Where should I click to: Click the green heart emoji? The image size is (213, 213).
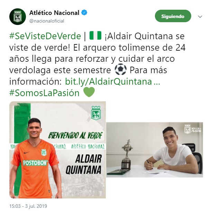click(x=89, y=92)
